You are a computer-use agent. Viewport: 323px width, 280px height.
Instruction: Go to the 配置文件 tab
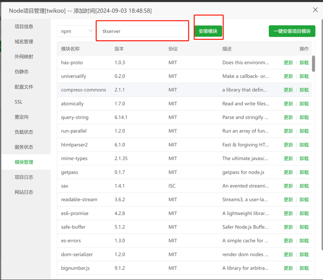point(24,87)
